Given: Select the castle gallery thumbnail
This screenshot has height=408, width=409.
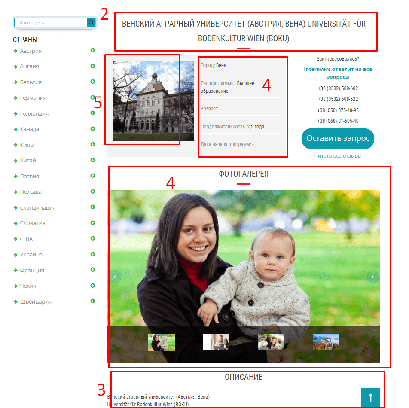Looking at the screenshot, I should click(x=326, y=342).
